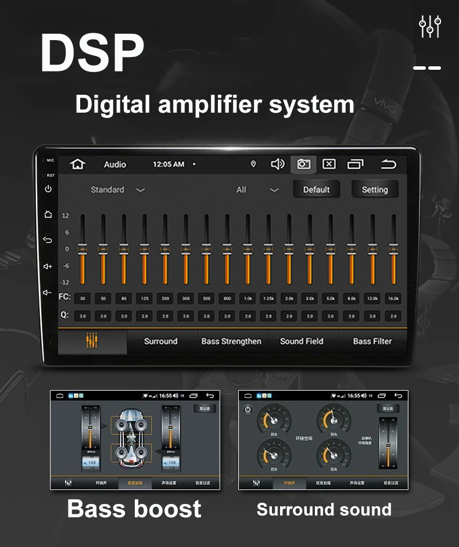Tap the side bezel home button
Viewport: 459px width, 547px height.
(x=48, y=214)
